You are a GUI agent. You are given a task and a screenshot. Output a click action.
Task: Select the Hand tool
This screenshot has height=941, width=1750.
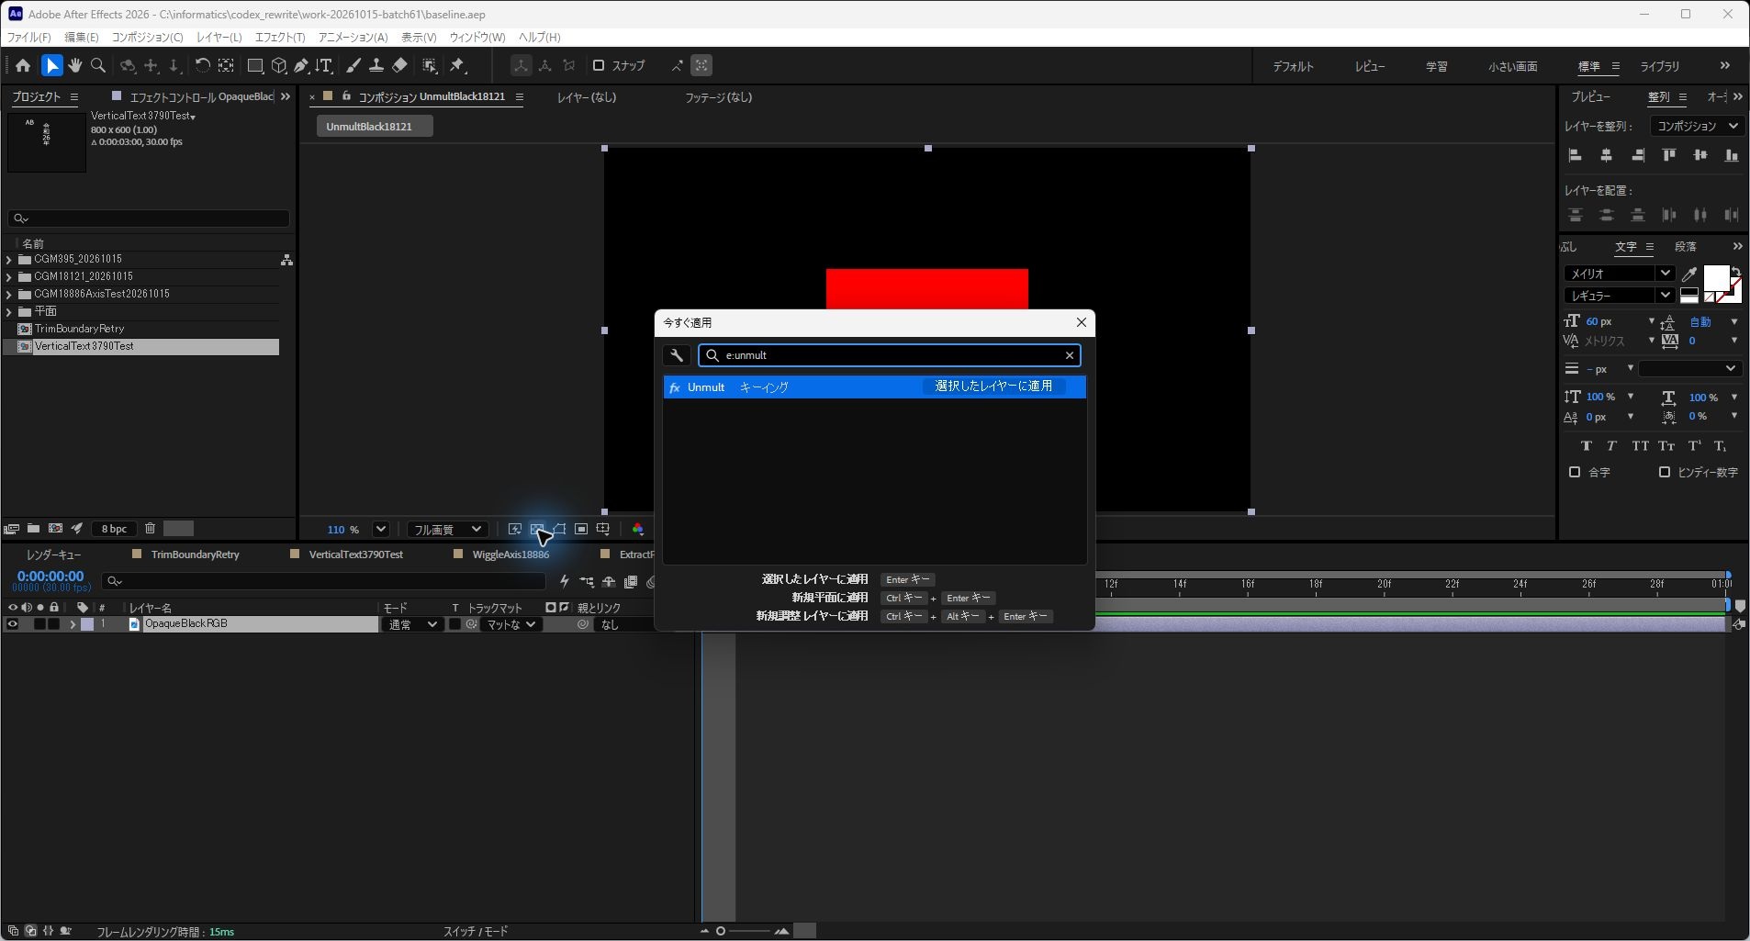74,65
